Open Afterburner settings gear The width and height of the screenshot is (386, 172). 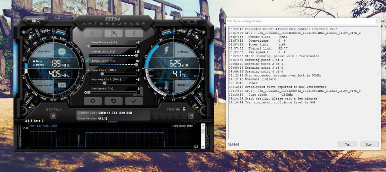(x=93, y=101)
